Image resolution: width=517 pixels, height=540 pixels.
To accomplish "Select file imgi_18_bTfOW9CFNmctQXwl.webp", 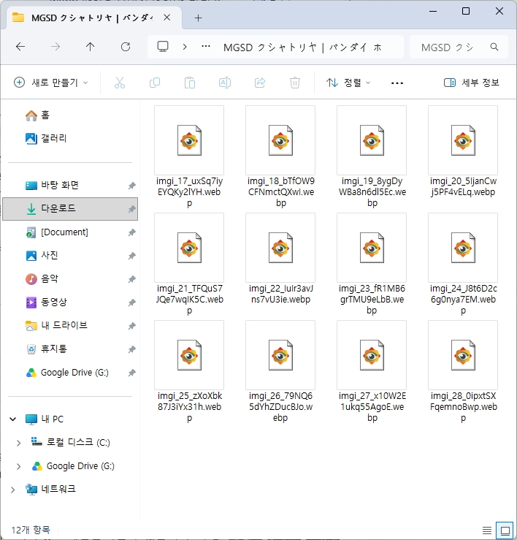I will click(280, 156).
